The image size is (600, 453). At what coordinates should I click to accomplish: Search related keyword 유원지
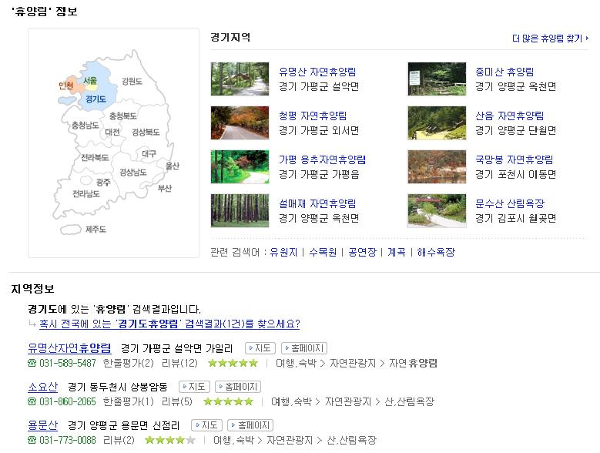[283, 252]
